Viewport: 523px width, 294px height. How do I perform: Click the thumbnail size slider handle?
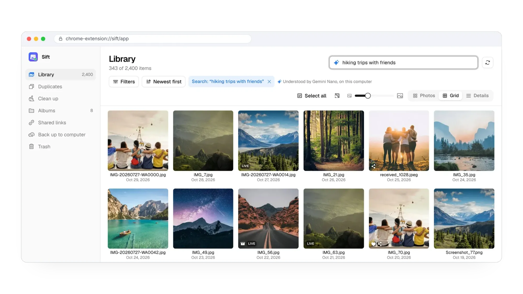click(368, 96)
